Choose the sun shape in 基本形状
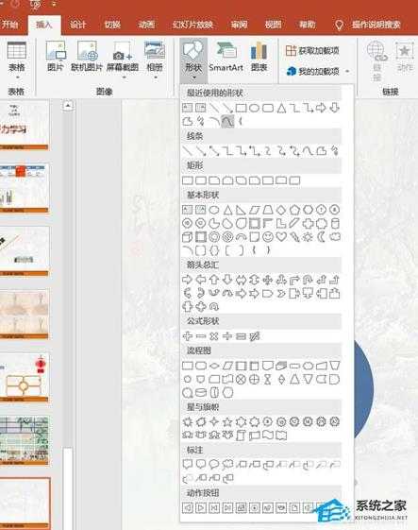The image size is (418, 530). point(308,236)
